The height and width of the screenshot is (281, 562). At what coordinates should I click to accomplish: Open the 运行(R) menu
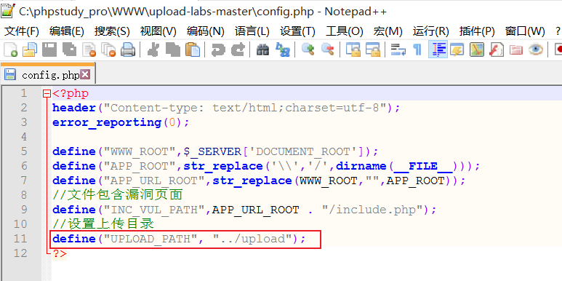point(431,31)
